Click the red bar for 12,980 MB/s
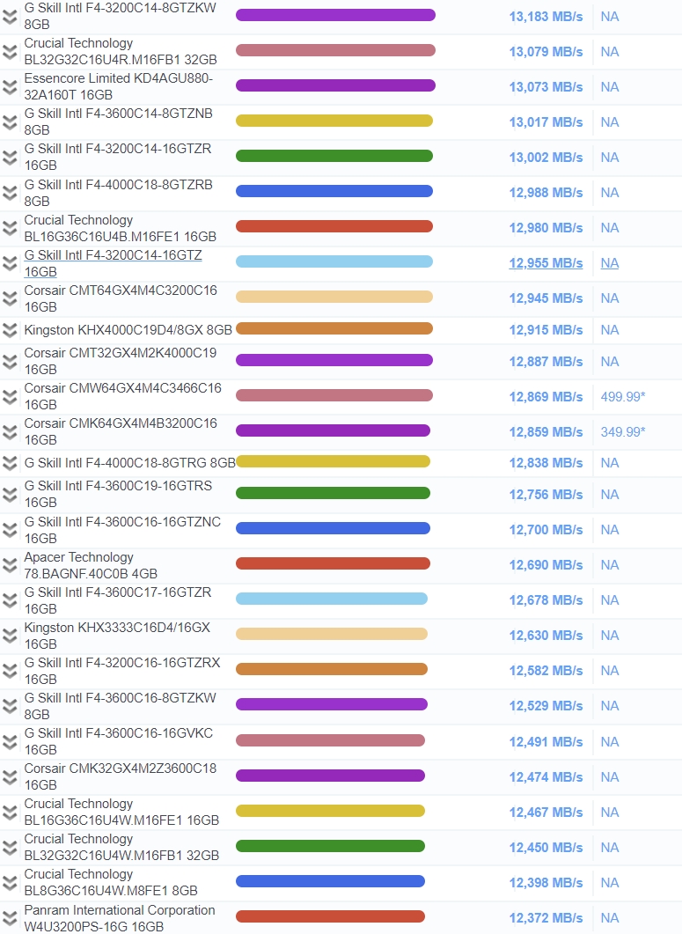This screenshot has width=682, height=934. pyautogui.click(x=334, y=226)
